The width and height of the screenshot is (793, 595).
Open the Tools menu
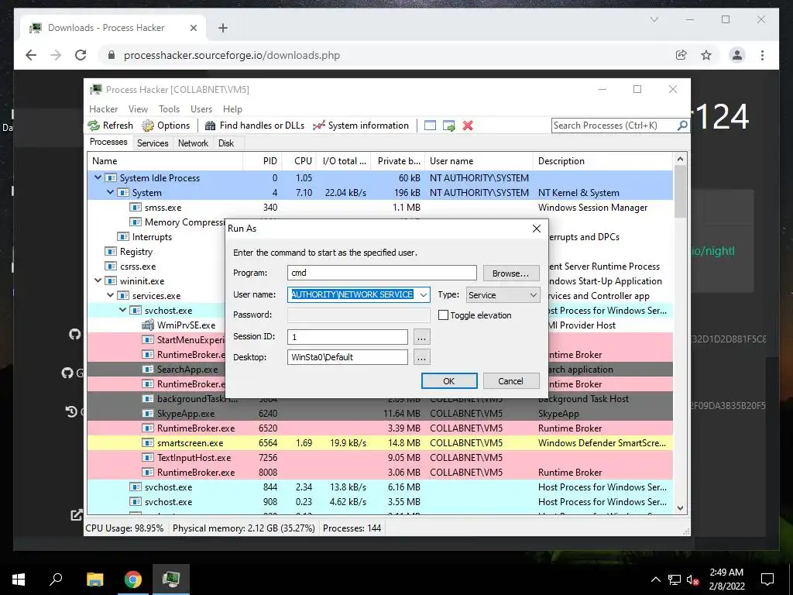click(x=169, y=109)
